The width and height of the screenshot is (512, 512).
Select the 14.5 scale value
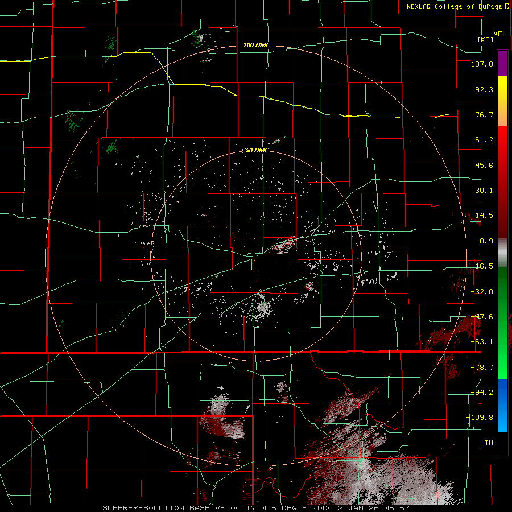(484, 216)
